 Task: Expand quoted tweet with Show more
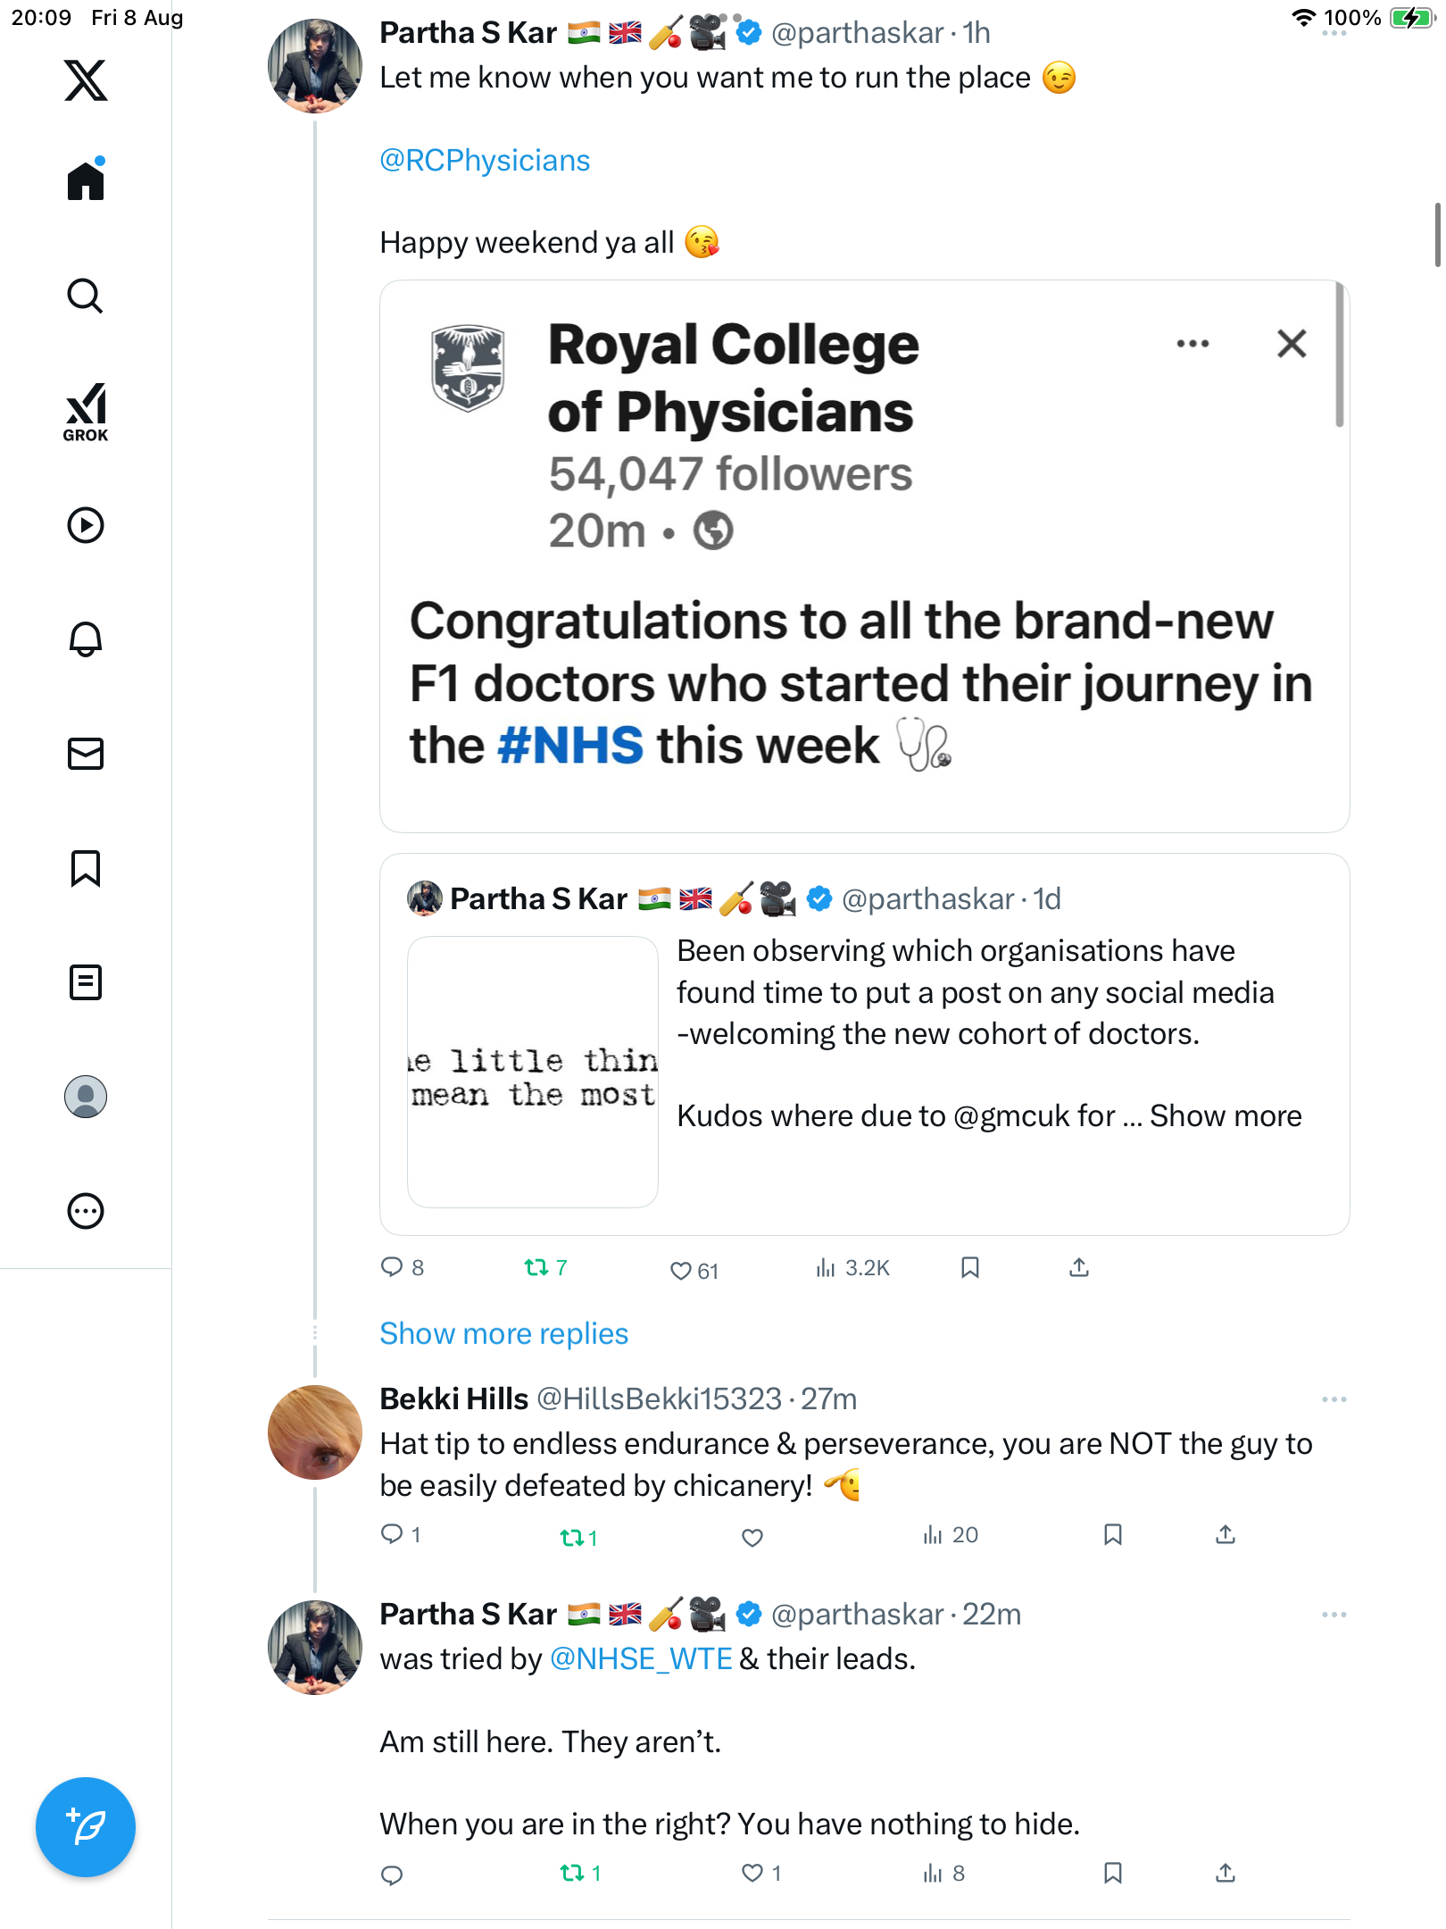1225,1116
